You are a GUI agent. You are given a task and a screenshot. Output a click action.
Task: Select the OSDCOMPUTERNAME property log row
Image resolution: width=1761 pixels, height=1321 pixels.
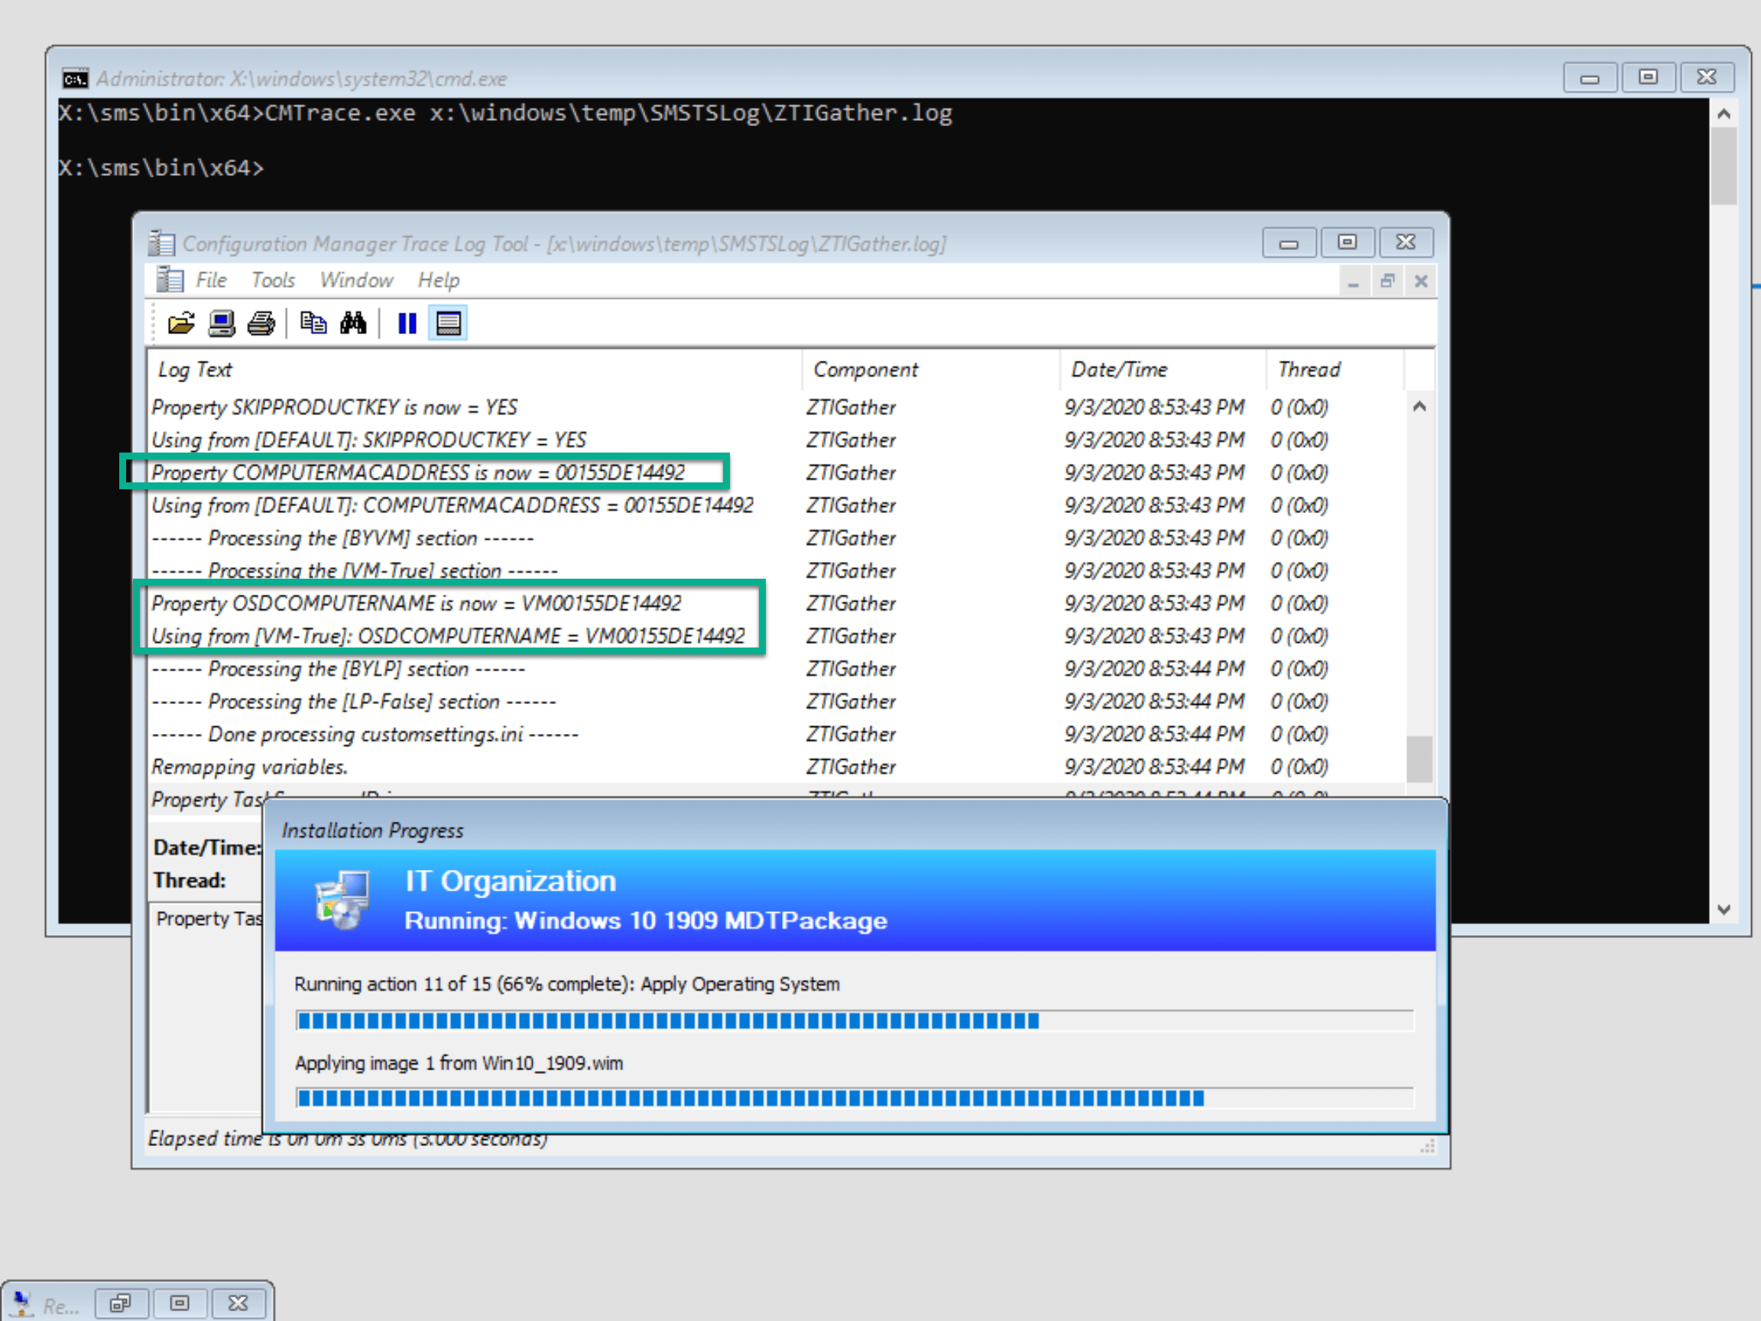(417, 604)
